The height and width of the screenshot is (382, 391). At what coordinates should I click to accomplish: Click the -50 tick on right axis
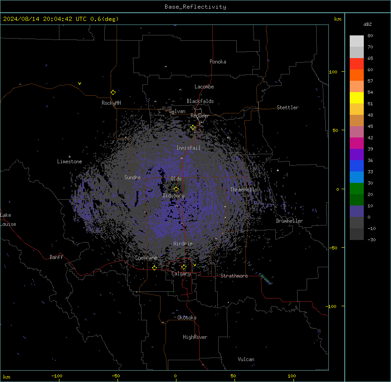[333, 248]
